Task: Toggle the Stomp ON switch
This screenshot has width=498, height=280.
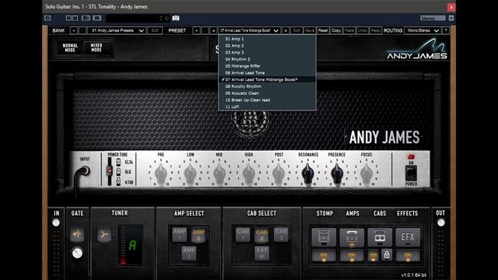Action: click(x=324, y=256)
